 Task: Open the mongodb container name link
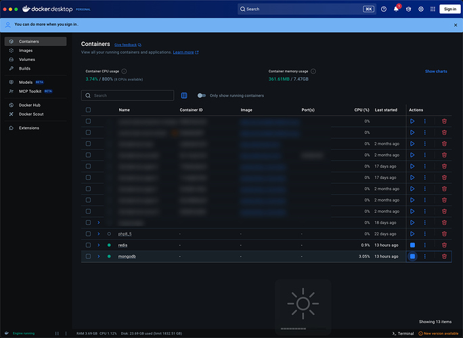coord(127,256)
